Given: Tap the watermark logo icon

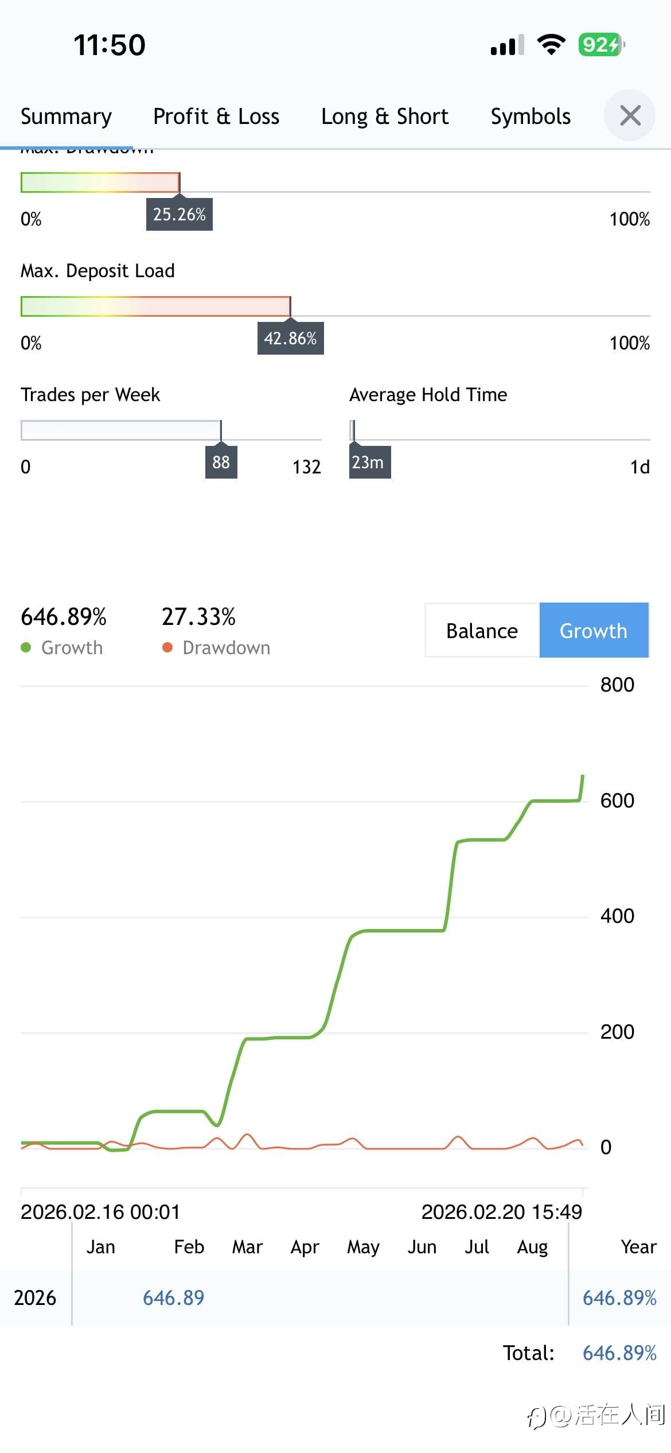Looking at the screenshot, I should click(x=536, y=1416).
